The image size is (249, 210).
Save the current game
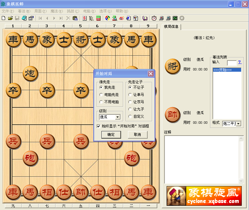pyautogui.click(x=17, y=18)
